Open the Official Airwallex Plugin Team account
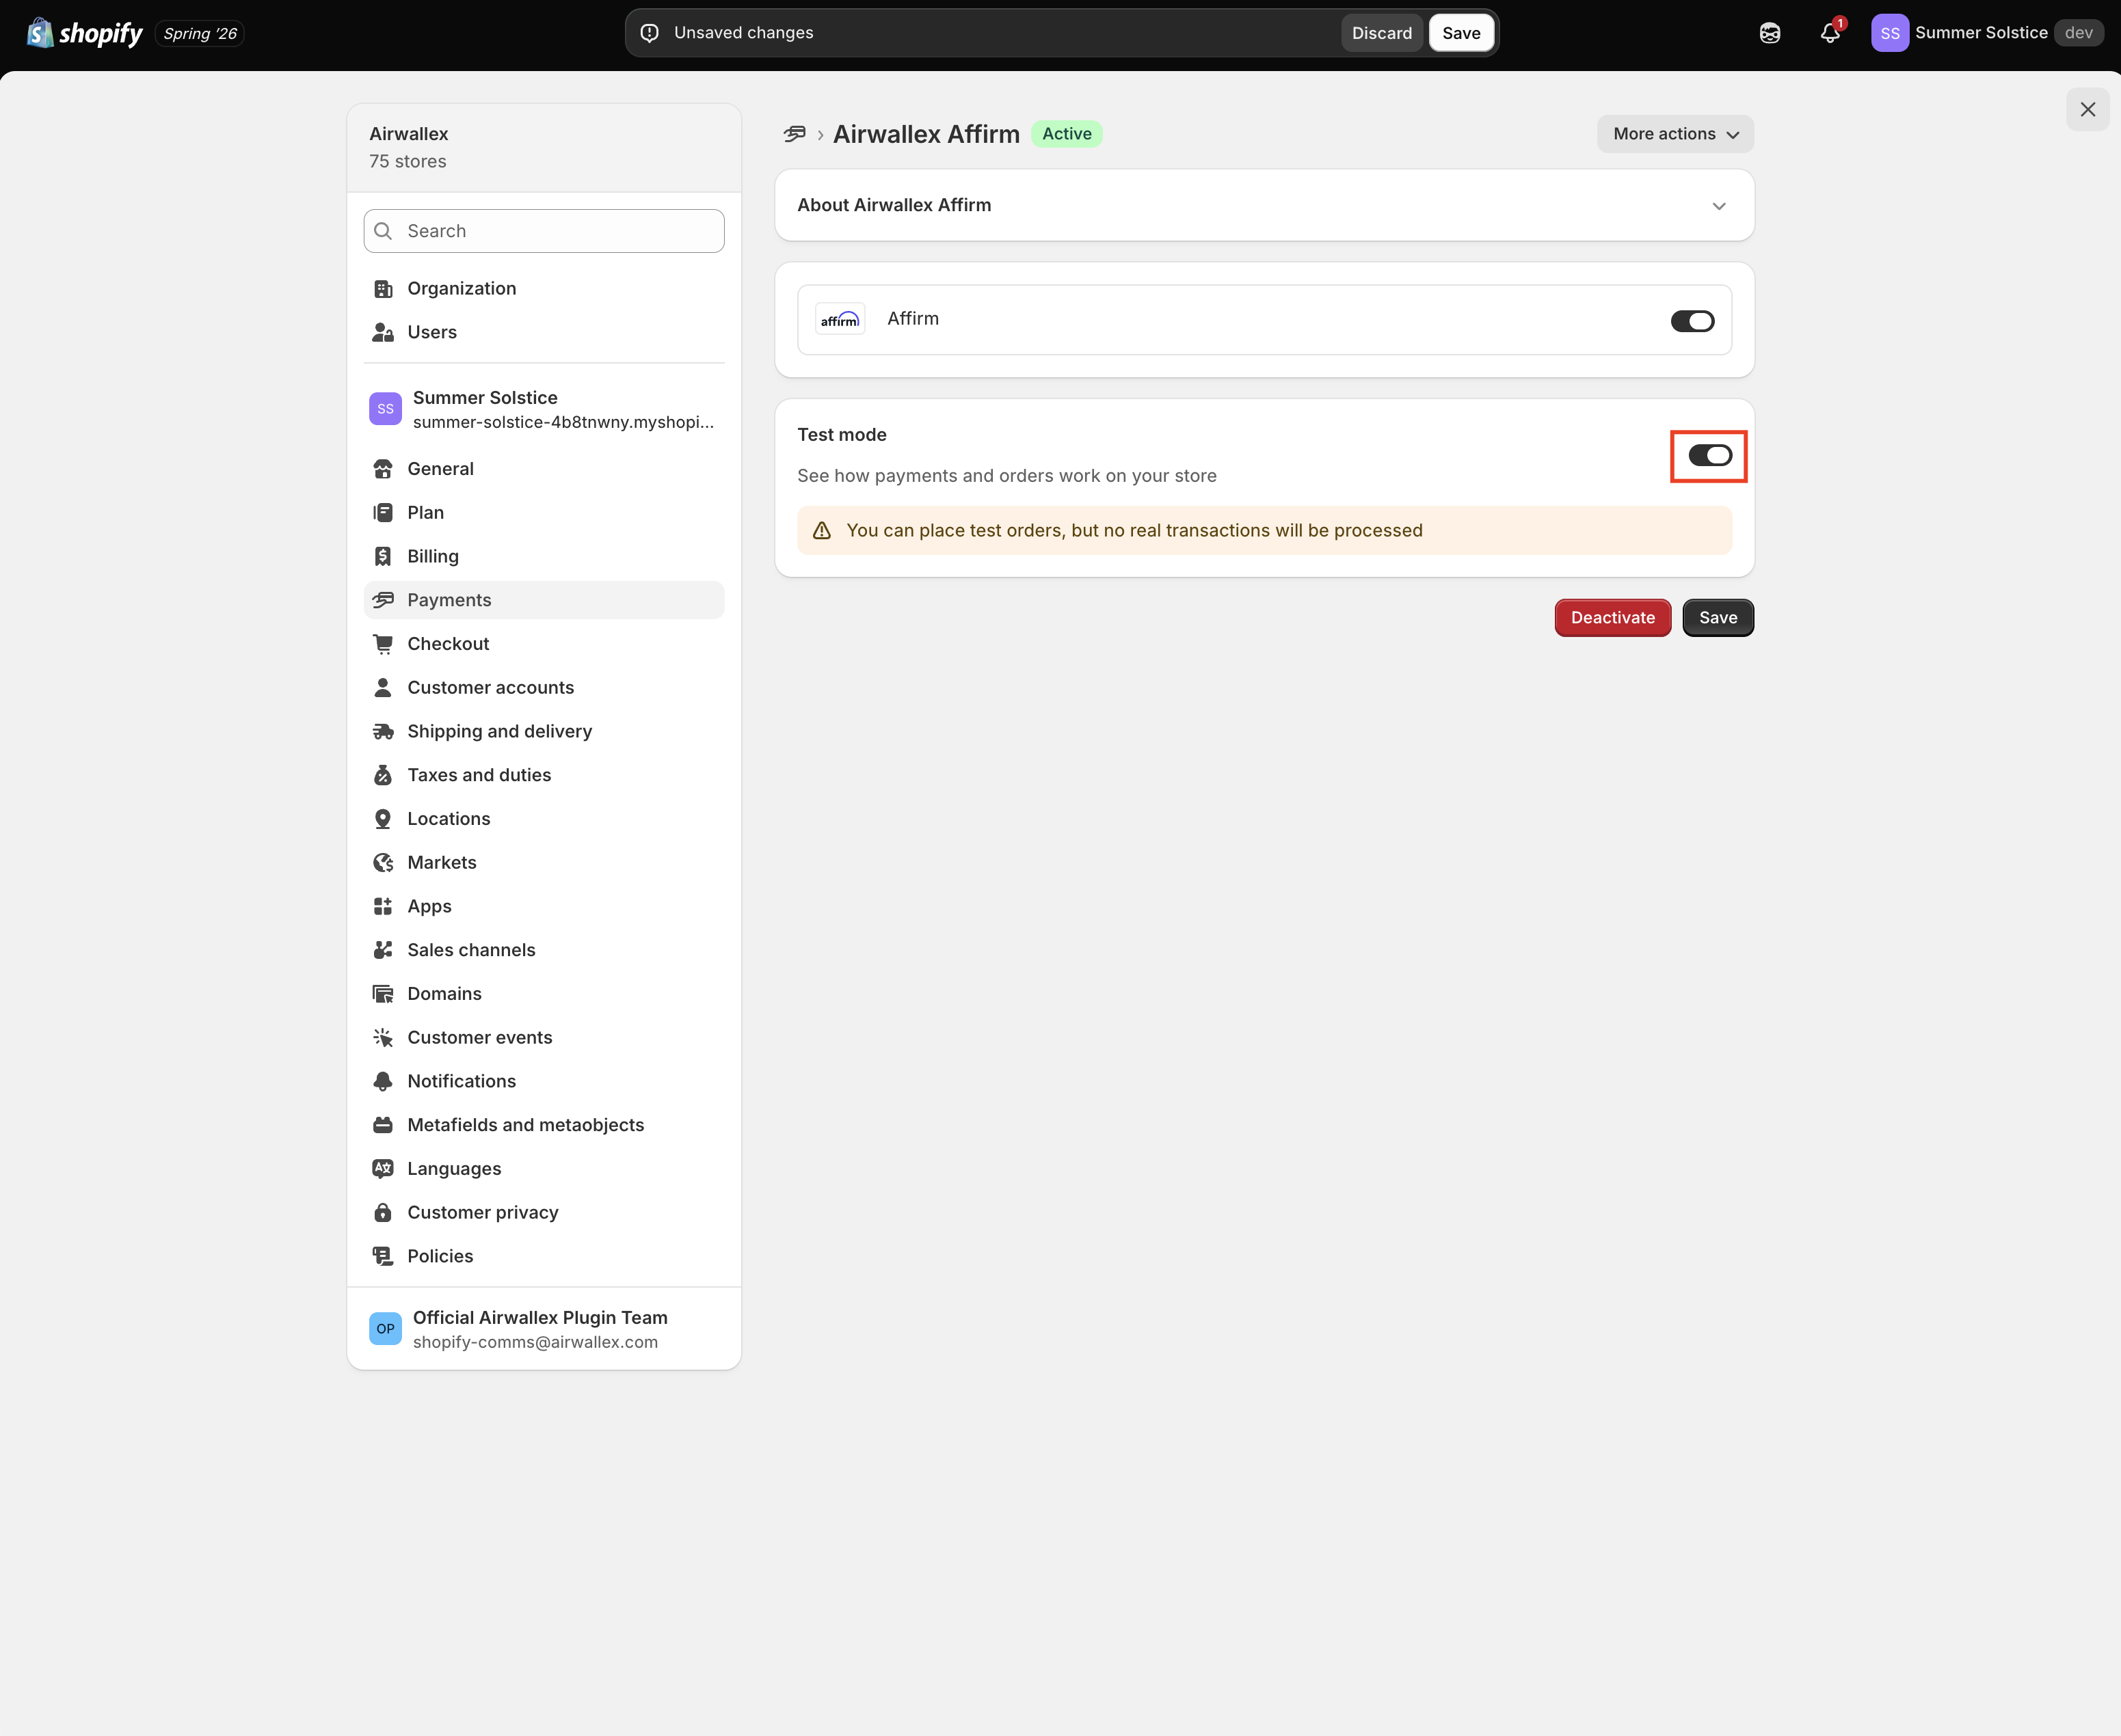Screen dimensions: 2121x1736 coord(544,1329)
